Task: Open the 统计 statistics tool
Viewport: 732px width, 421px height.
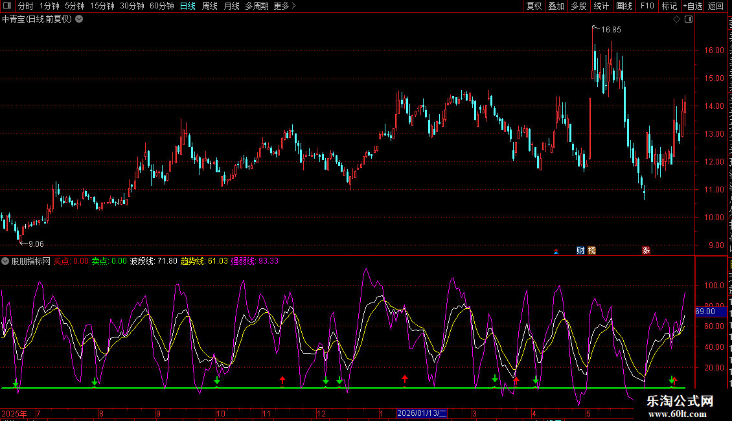Action: (601, 6)
